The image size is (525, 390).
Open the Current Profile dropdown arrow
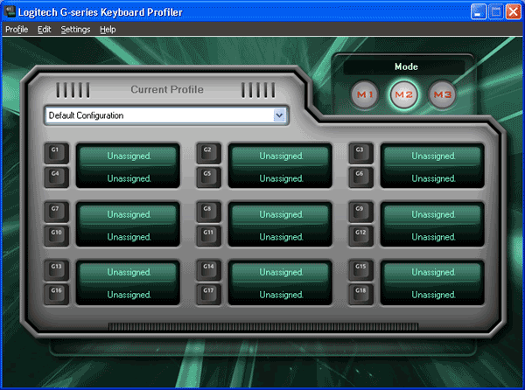click(280, 115)
